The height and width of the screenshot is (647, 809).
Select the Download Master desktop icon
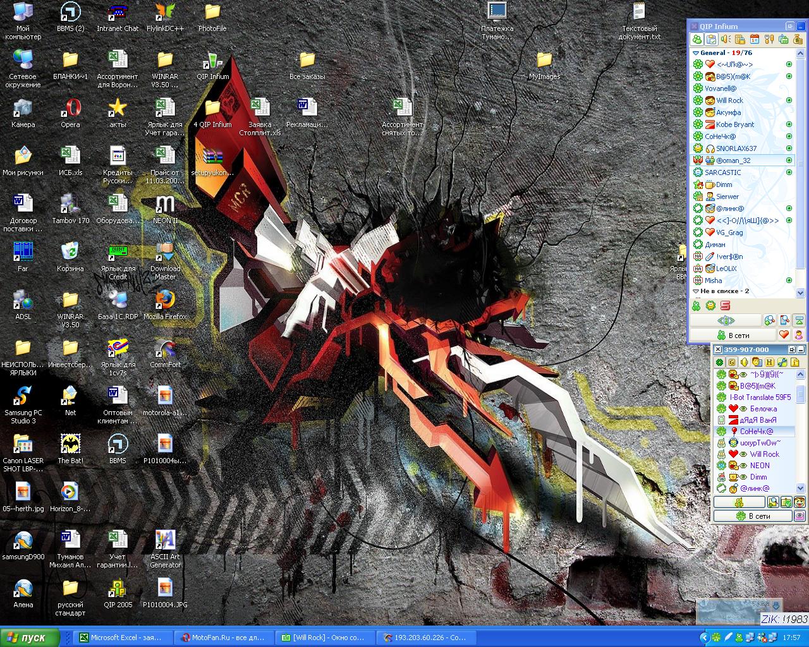165,261
